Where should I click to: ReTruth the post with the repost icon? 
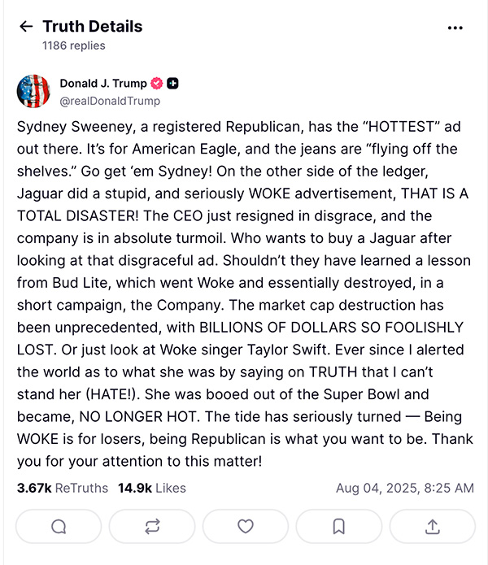[x=152, y=526]
